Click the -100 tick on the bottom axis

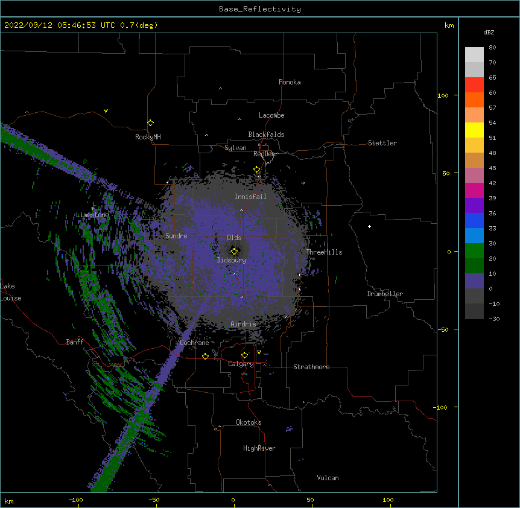tap(75, 500)
